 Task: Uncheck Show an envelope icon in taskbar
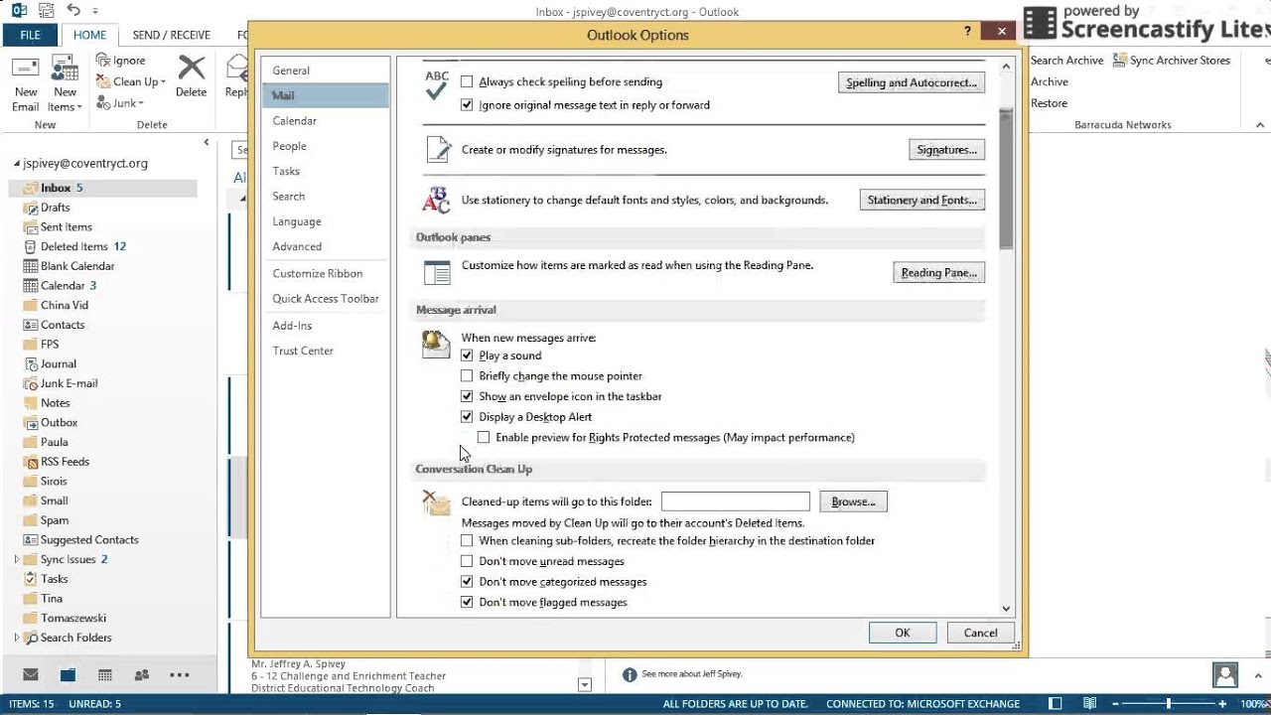467,396
